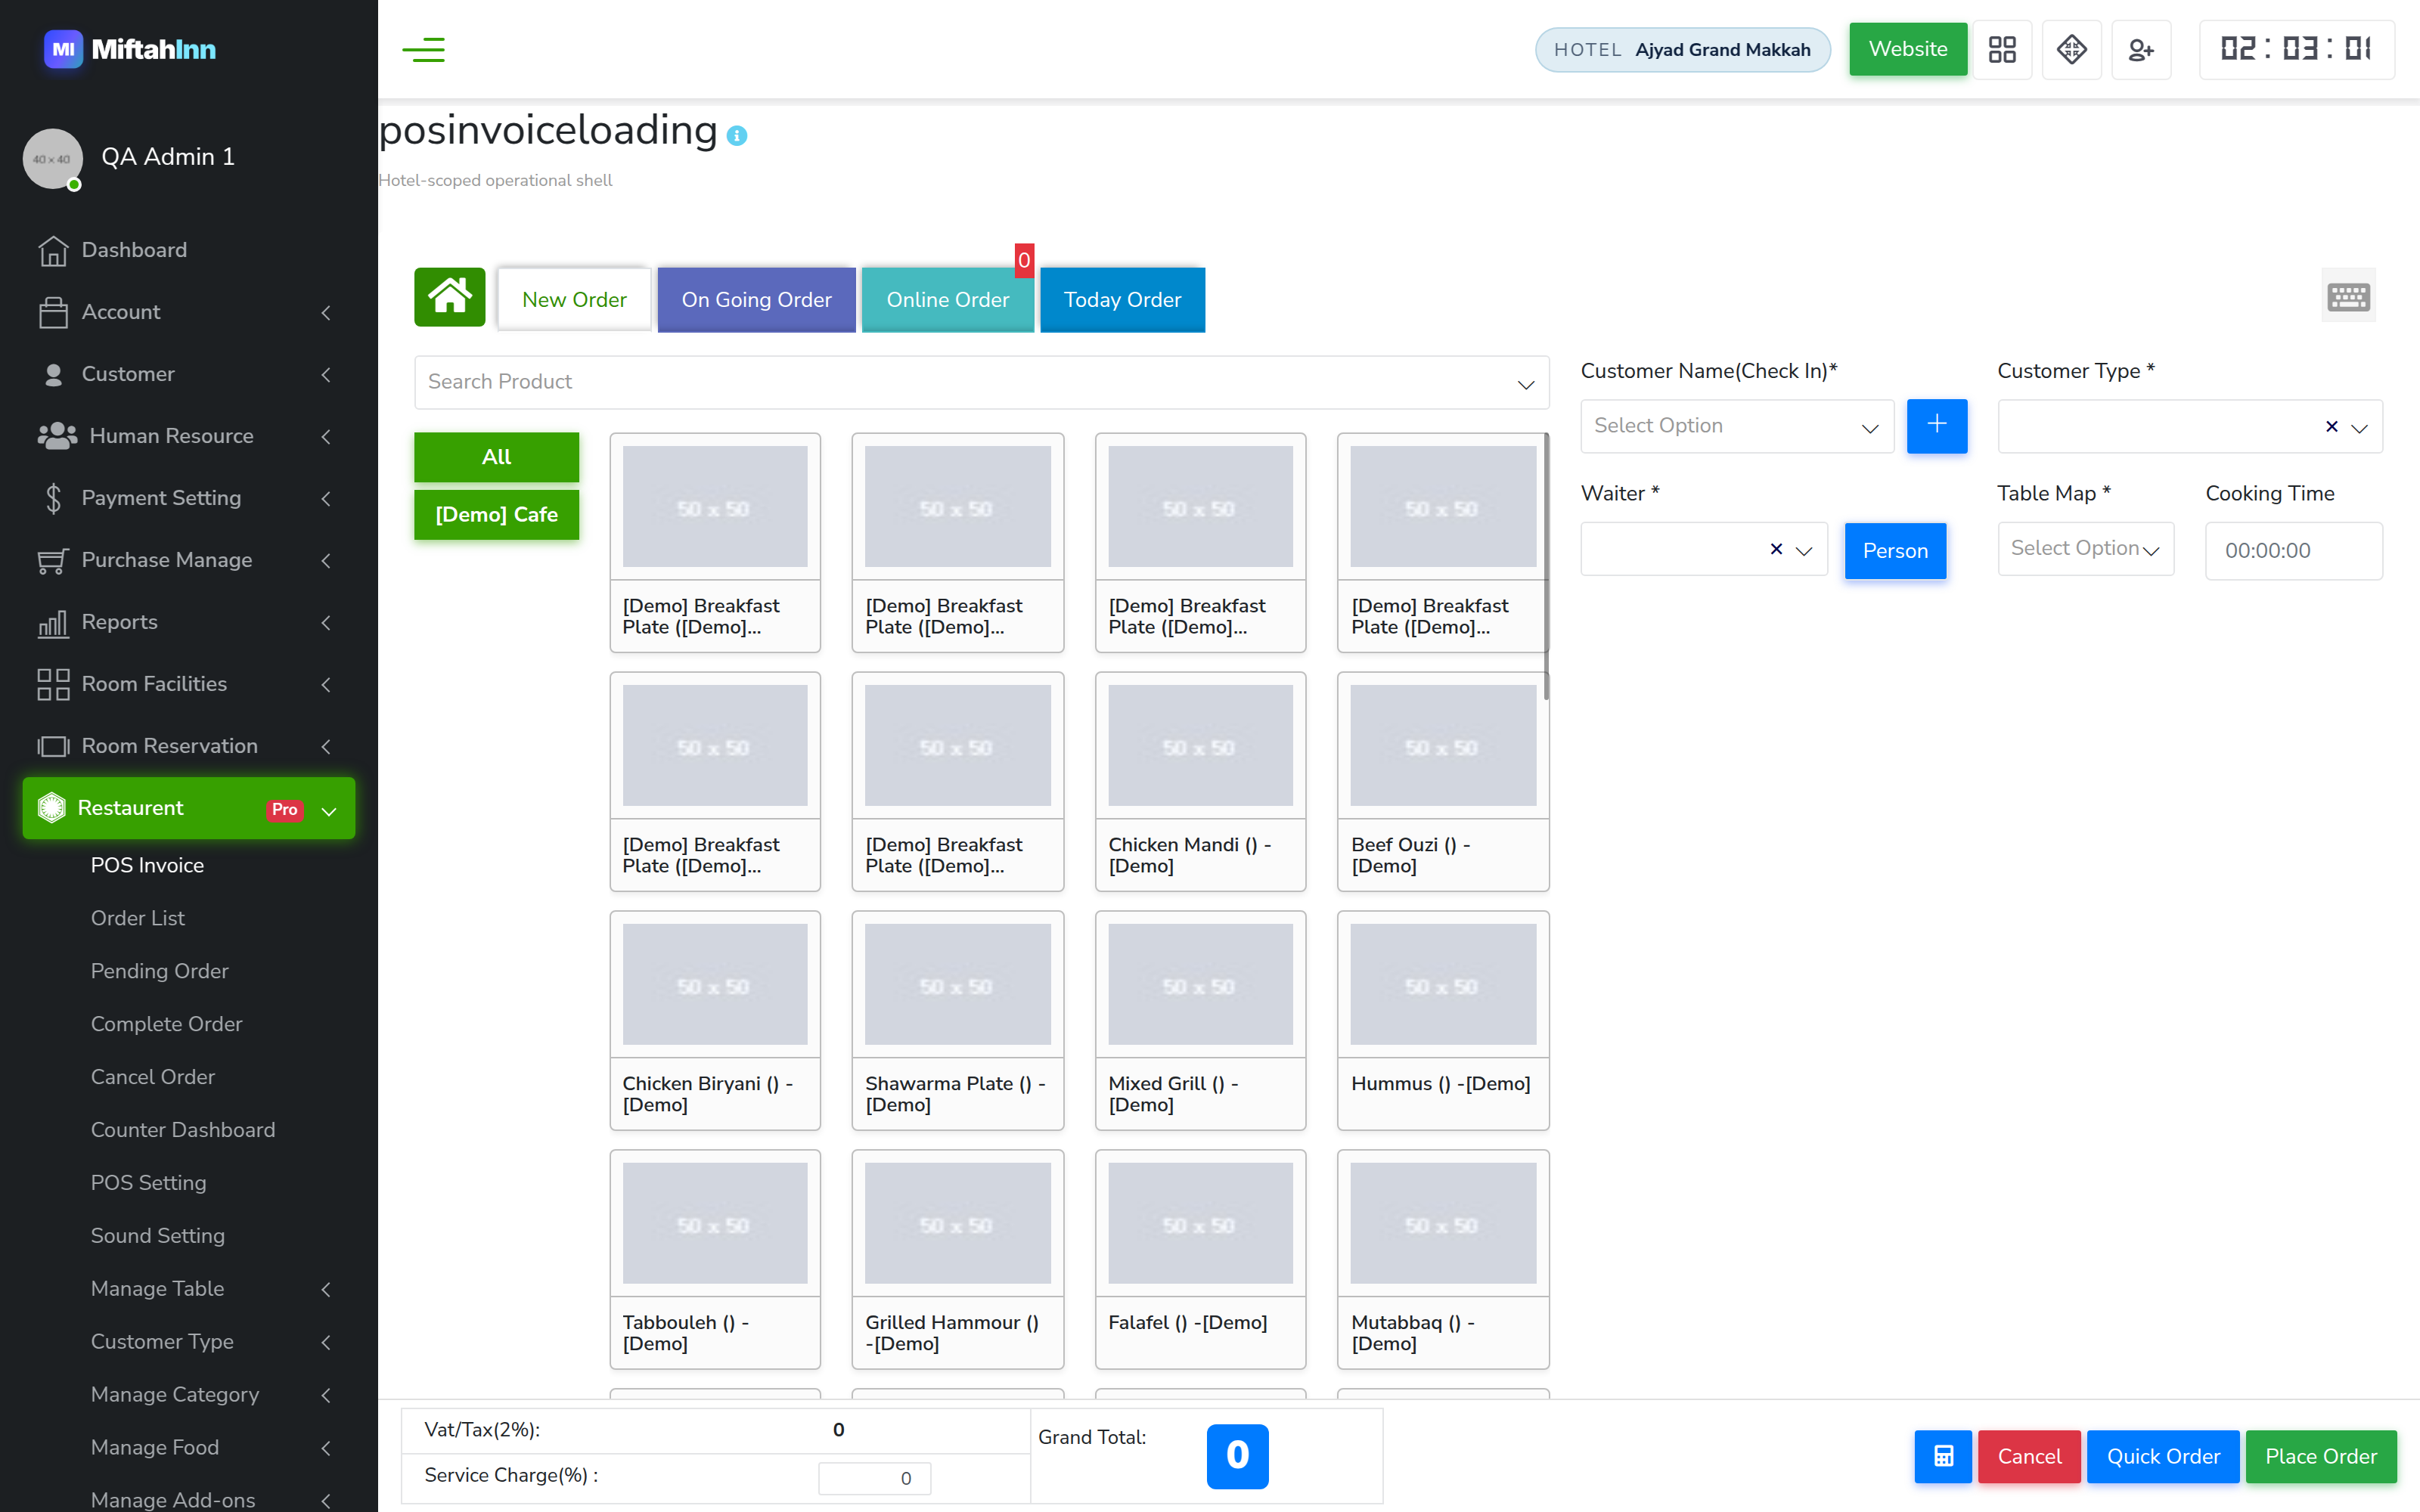Filter products by All category

coord(496,457)
